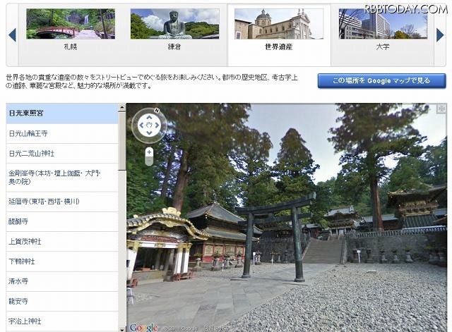Select 上賀茂神社 in the list

62,241
